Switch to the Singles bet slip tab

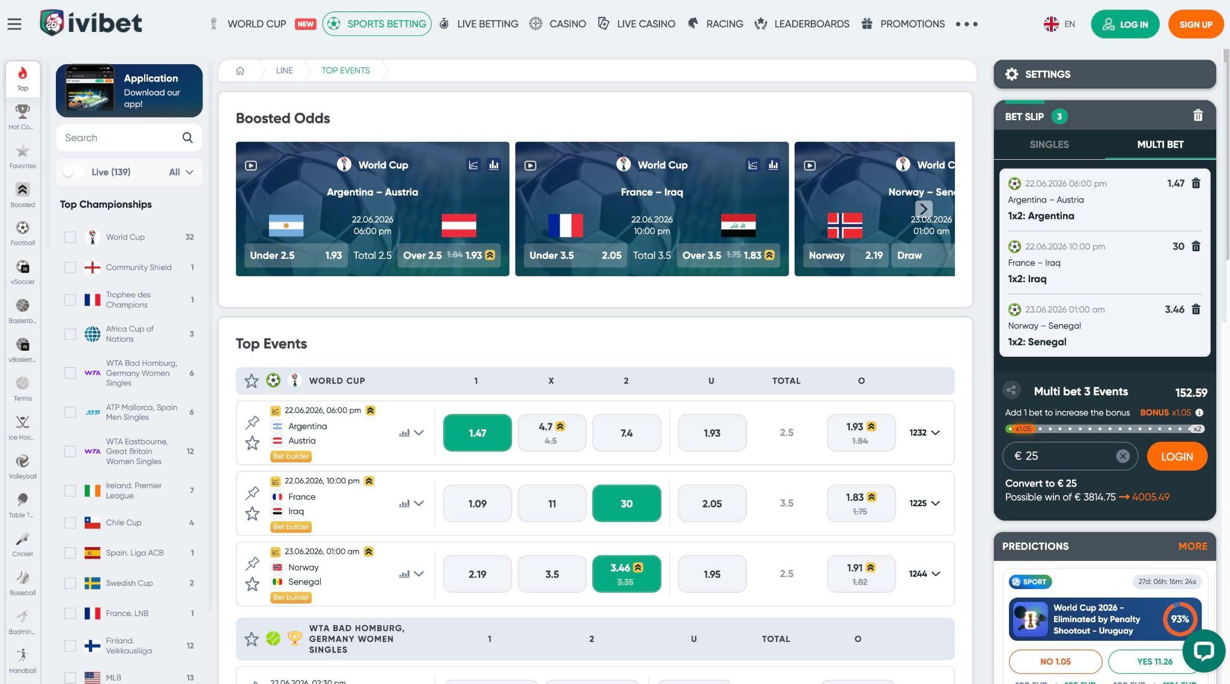pos(1049,144)
